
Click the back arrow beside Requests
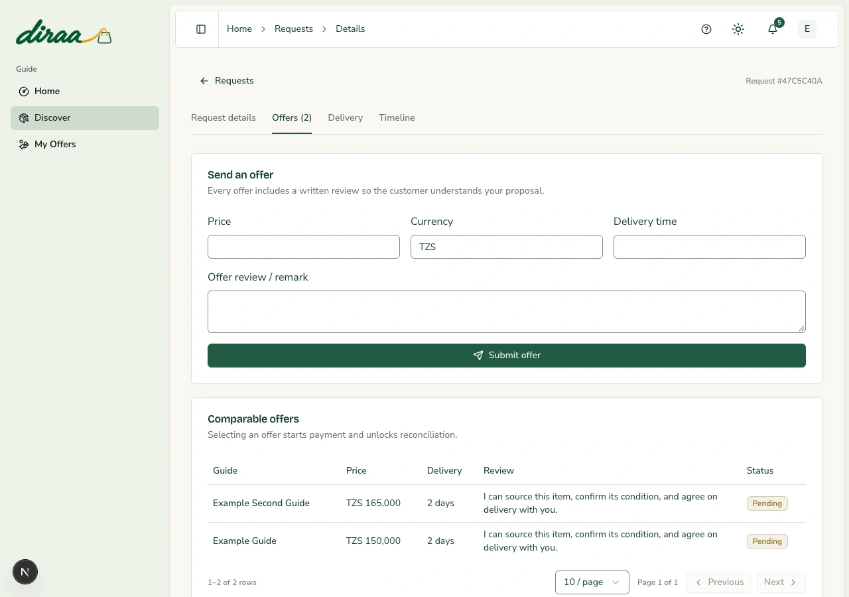(x=204, y=81)
